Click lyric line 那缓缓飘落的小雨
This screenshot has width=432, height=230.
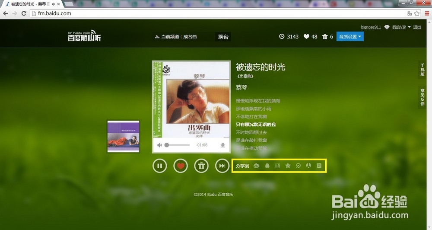coord(254,109)
